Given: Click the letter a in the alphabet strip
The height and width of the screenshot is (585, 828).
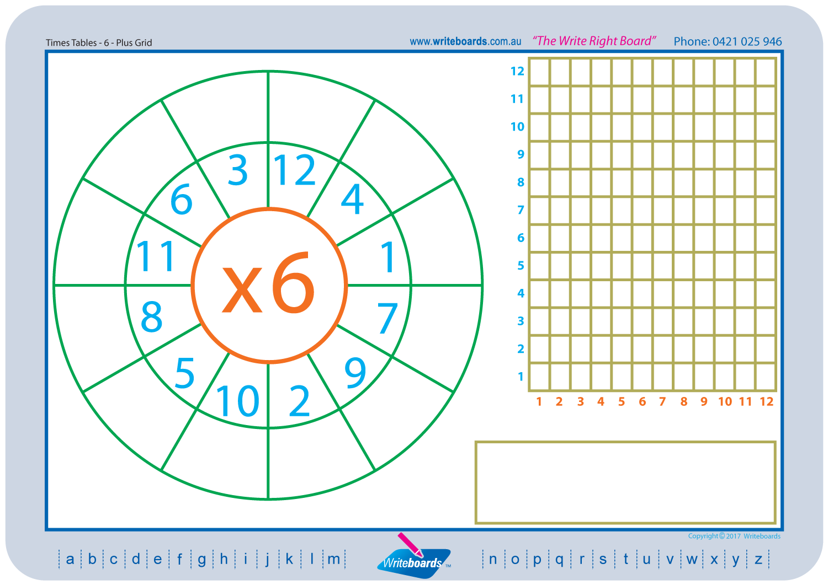Looking at the screenshot, I should pos(70,559).
